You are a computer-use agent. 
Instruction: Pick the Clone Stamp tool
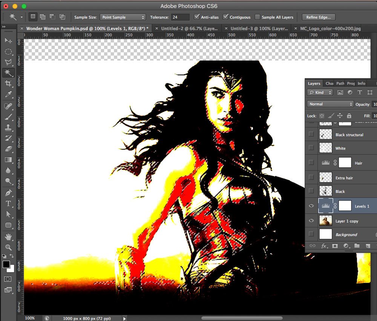(8, 127)
